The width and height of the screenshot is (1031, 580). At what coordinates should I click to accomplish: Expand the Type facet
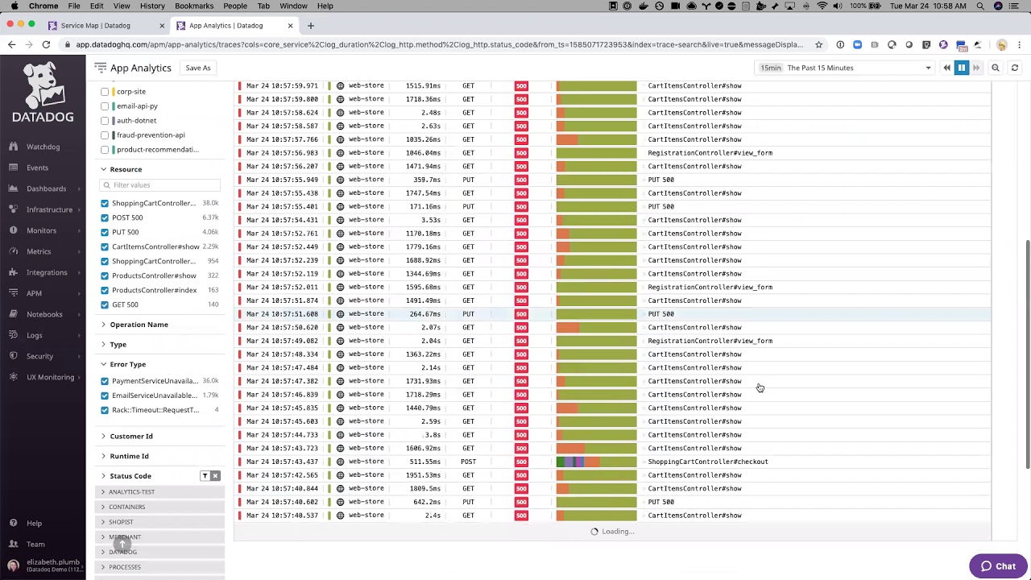(x=103, y=345)
